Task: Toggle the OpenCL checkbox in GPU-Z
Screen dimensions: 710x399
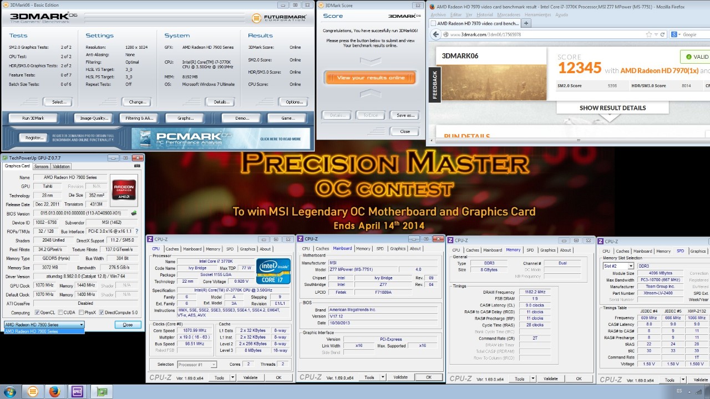Action: tap(38, 313)
